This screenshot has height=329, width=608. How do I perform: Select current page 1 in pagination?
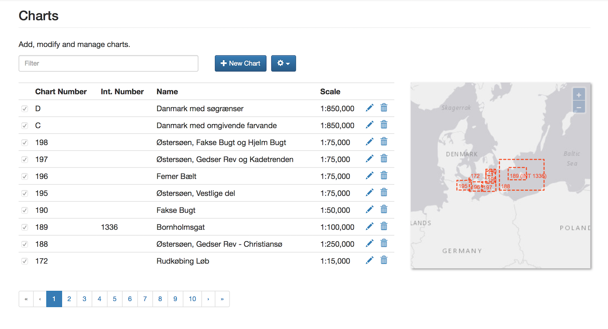pyautogui.click(x=54, y=299)
